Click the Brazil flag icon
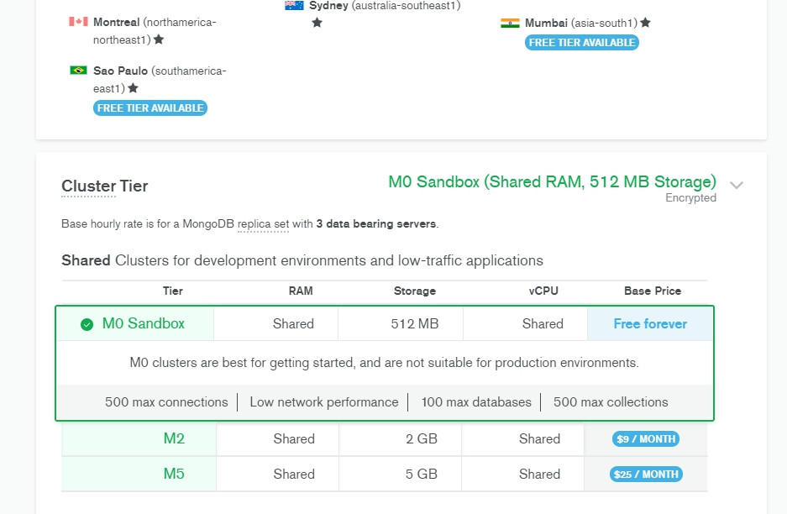 click(78, 71)
